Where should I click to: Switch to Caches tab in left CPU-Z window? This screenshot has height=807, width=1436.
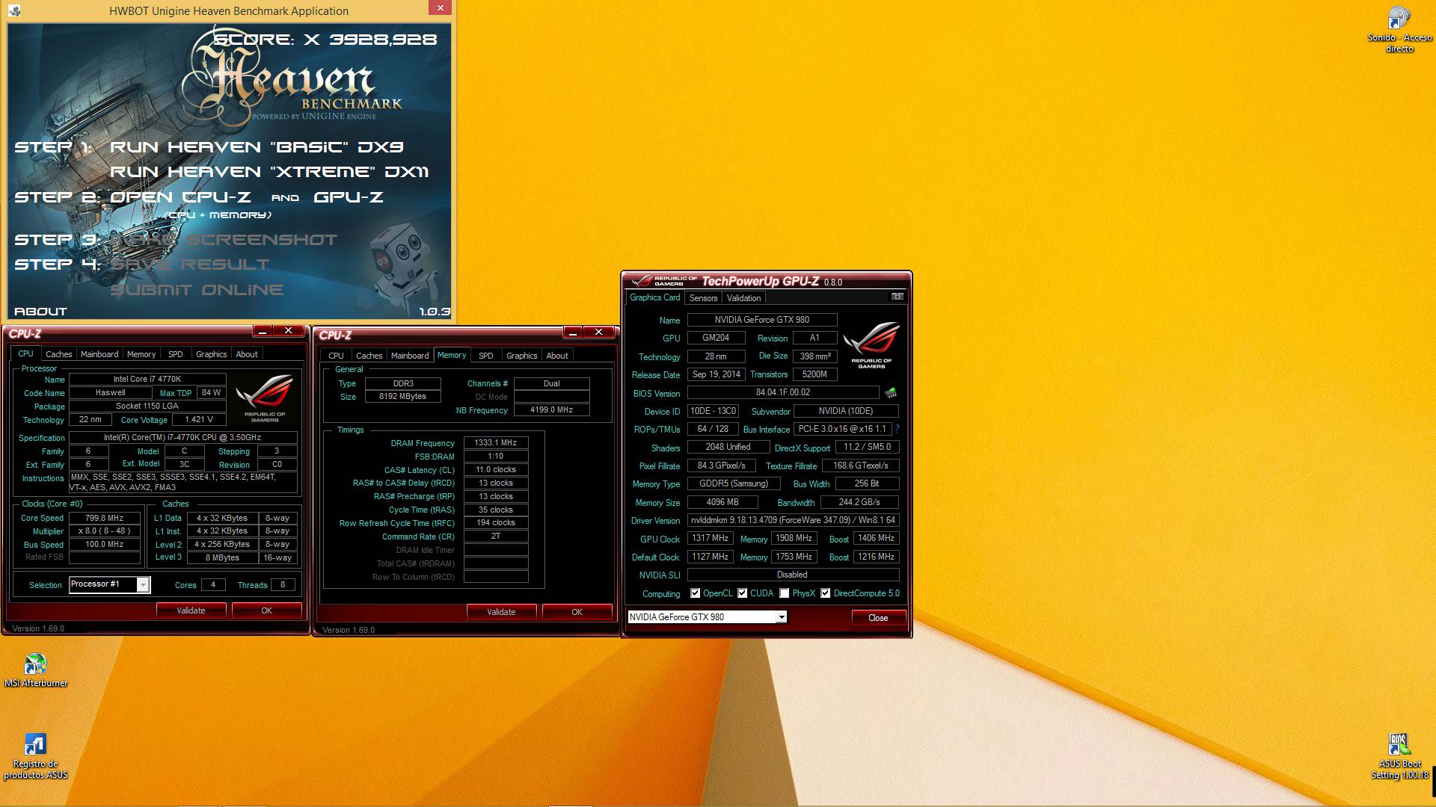pos(58,354)
